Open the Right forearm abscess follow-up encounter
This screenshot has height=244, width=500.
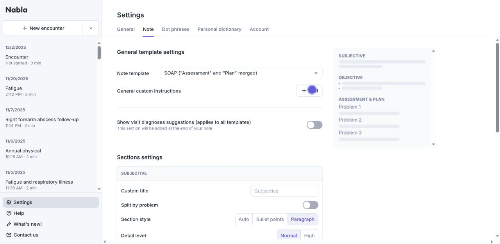click(42, 120)
